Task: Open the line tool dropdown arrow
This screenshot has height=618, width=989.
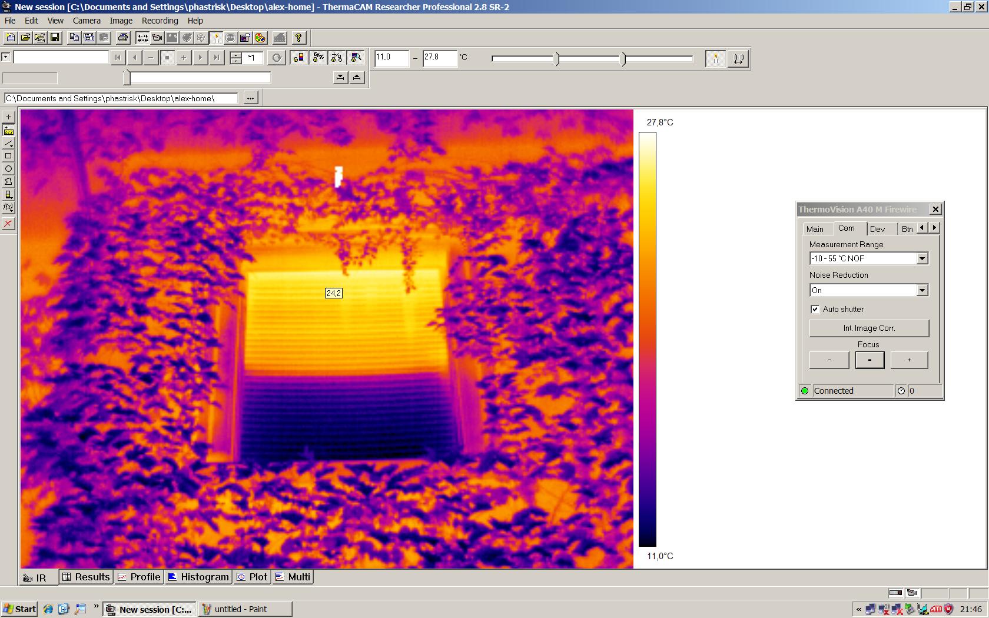Action: click(12, 146)
